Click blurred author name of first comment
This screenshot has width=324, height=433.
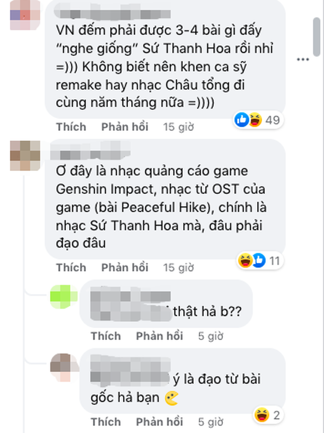click(x=112, y=12)
